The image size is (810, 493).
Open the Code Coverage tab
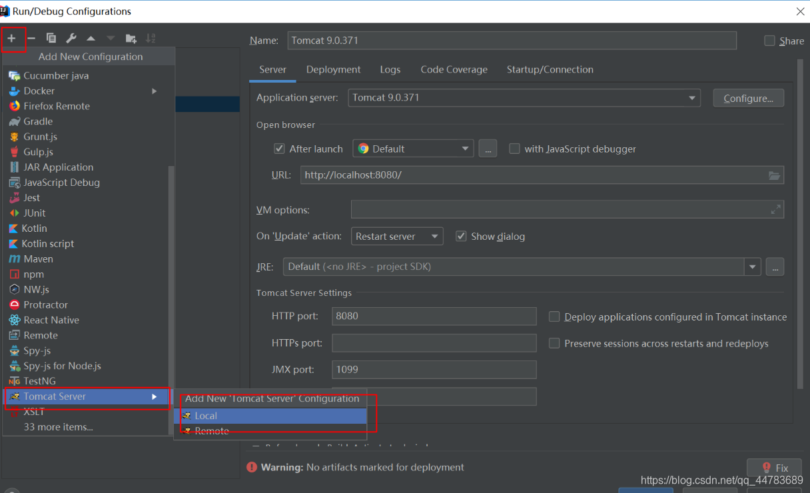(454, 69)
